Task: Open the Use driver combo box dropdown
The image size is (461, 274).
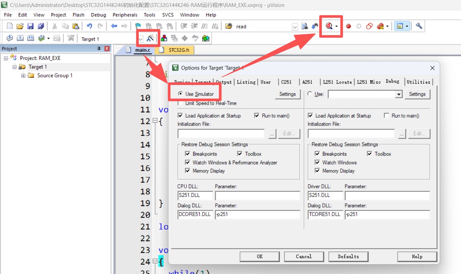Action: pos(399,94)
